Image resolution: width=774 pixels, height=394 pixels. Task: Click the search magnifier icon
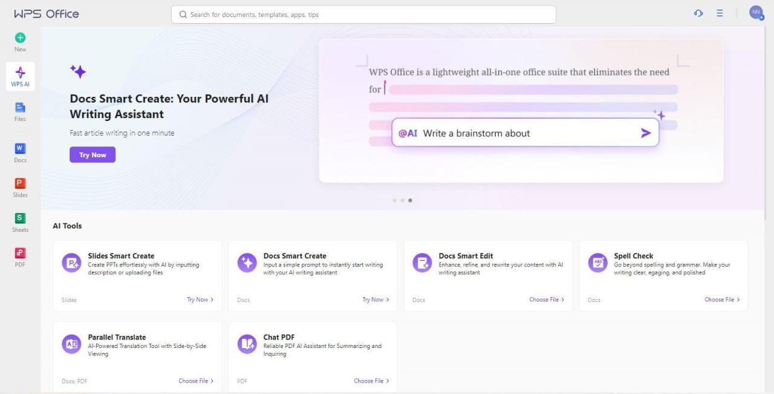183,15
